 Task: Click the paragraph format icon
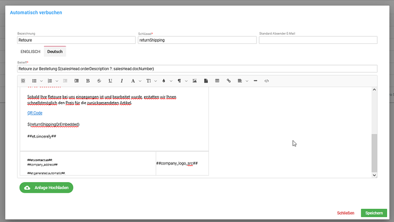(x=179, y=81)
